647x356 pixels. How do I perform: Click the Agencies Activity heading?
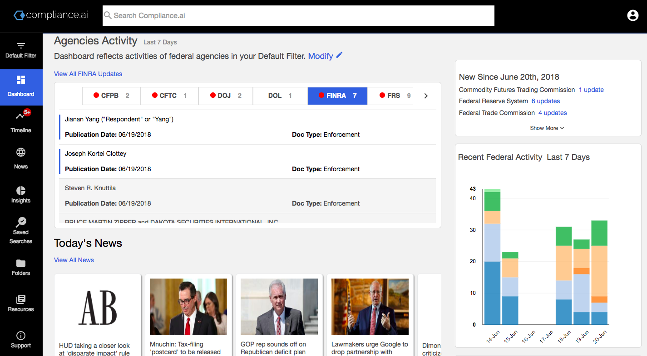pyautogui.click(x=95, y=41)
